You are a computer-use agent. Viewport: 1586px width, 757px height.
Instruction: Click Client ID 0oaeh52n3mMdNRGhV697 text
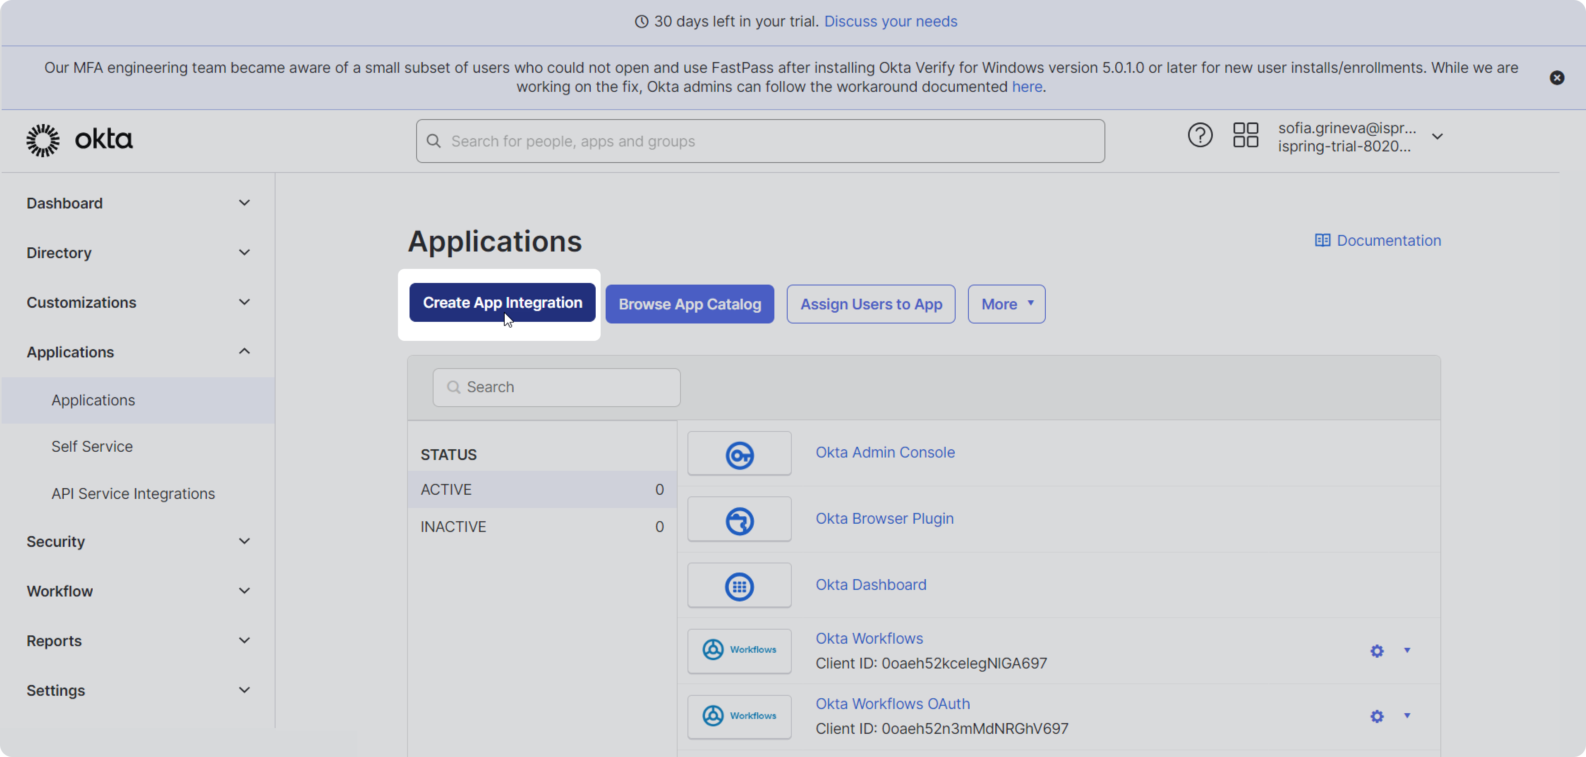942,729
